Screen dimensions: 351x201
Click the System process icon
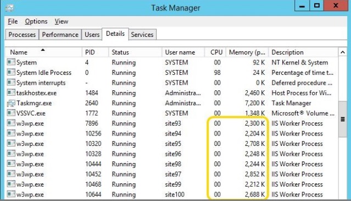tap(11, 62)
